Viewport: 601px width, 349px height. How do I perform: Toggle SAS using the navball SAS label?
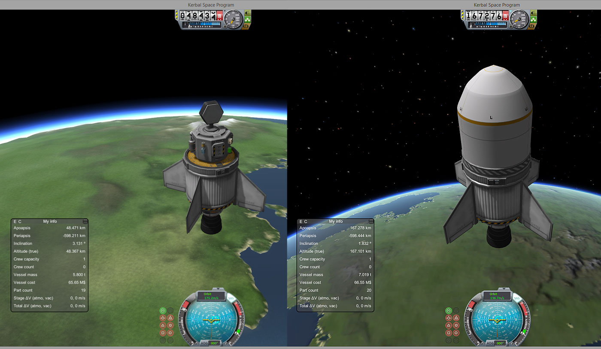point(231,298)
